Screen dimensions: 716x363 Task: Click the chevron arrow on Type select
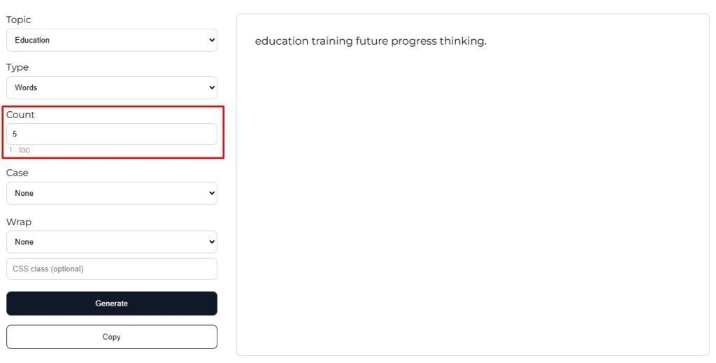pos(212,88)
